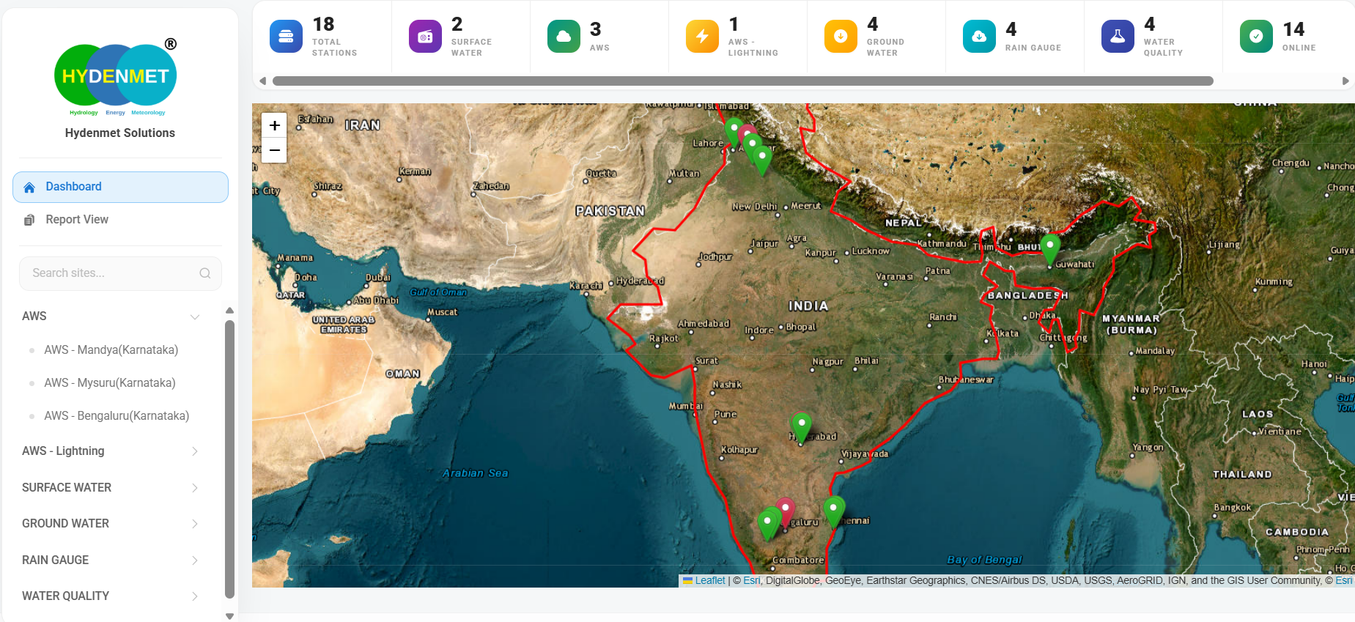Click the 4 Ground Water card
Screen dimensions: 1355x622
(876, 37)
